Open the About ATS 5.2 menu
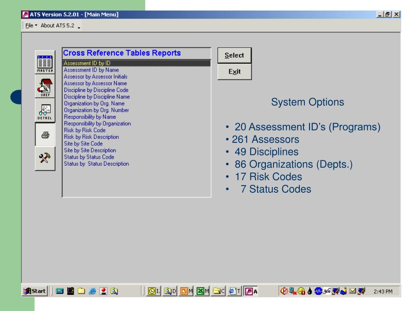 point(58,26)
